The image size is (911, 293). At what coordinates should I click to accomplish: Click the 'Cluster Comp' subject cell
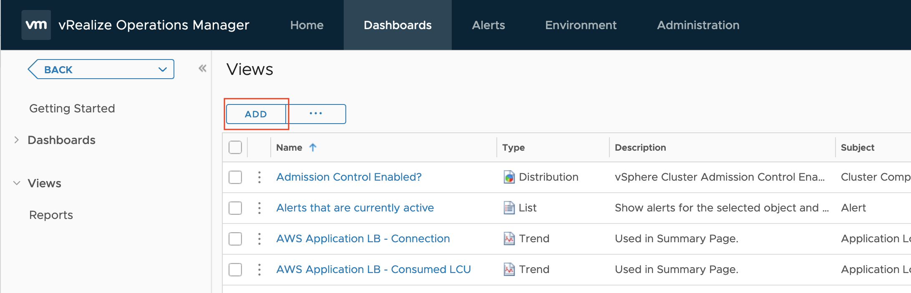[876, 177]
